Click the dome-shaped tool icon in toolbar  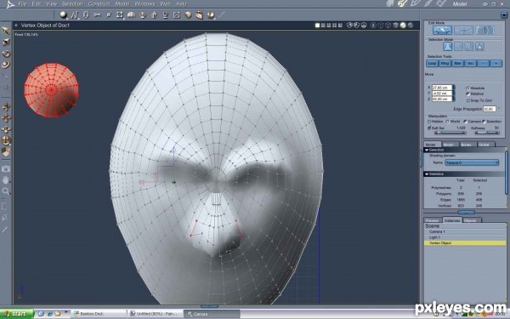tap(131, 15)
